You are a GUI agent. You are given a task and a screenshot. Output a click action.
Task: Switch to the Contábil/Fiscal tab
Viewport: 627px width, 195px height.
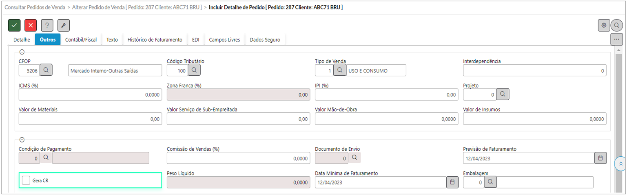coord(81,40)
